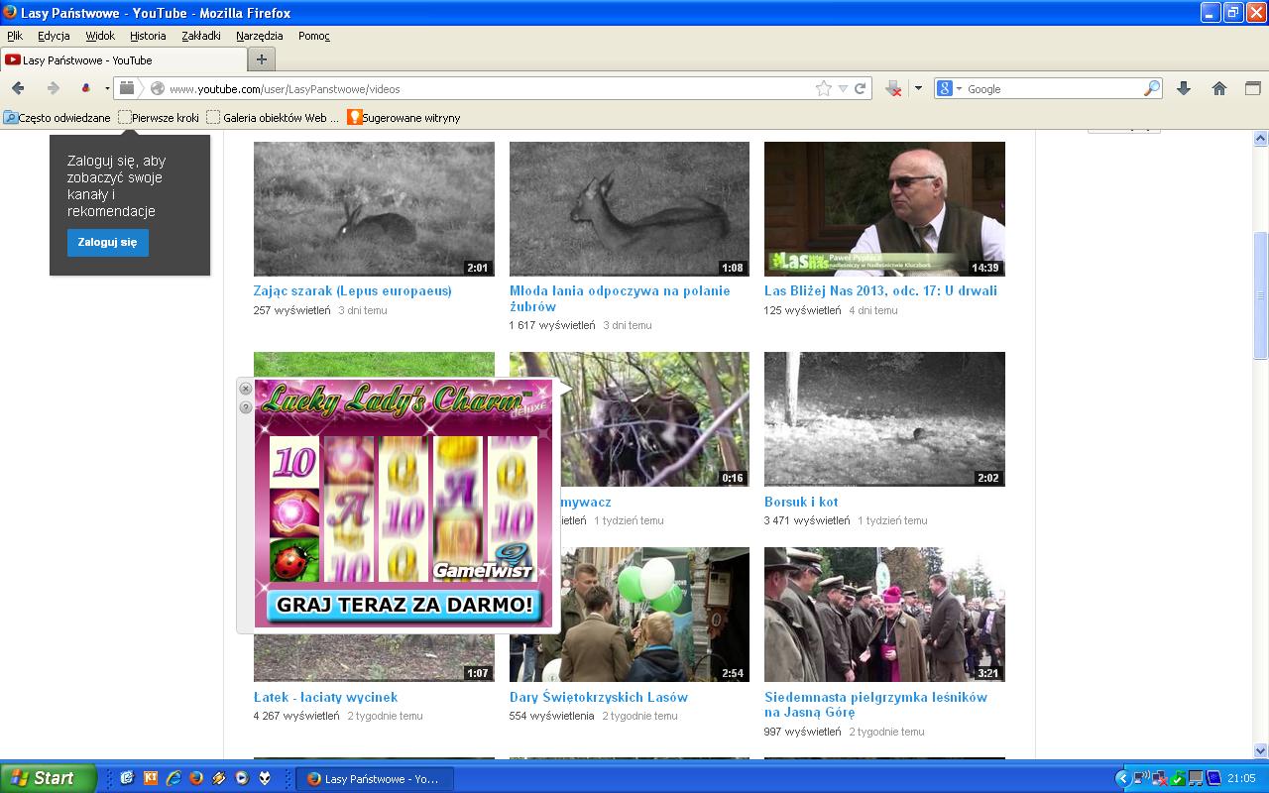
Task: Open the orange KT quick launch icon
Action: coord(151,778)
